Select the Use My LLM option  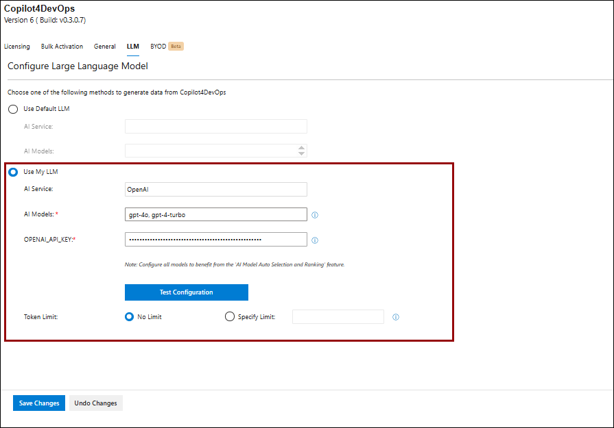click(13, 172)
